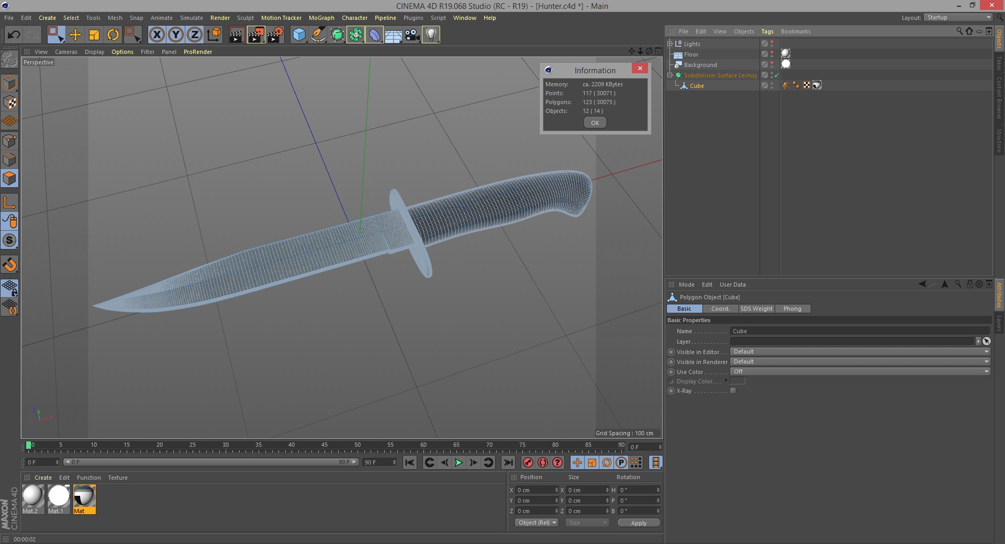This screenshot has width=1005, height=544.
Task: Toggle X-Ray checkbox
Action: click(x=733, y=391)
